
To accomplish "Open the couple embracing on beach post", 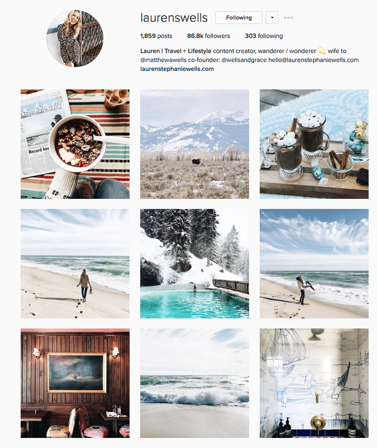I will [x=314, y=264].
